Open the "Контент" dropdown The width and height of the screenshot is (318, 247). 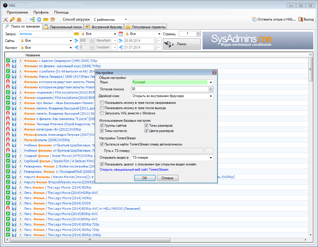click(x=46, y=48)
